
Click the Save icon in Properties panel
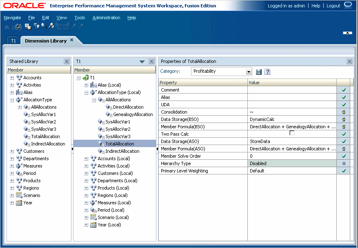(x=259, y=72)
